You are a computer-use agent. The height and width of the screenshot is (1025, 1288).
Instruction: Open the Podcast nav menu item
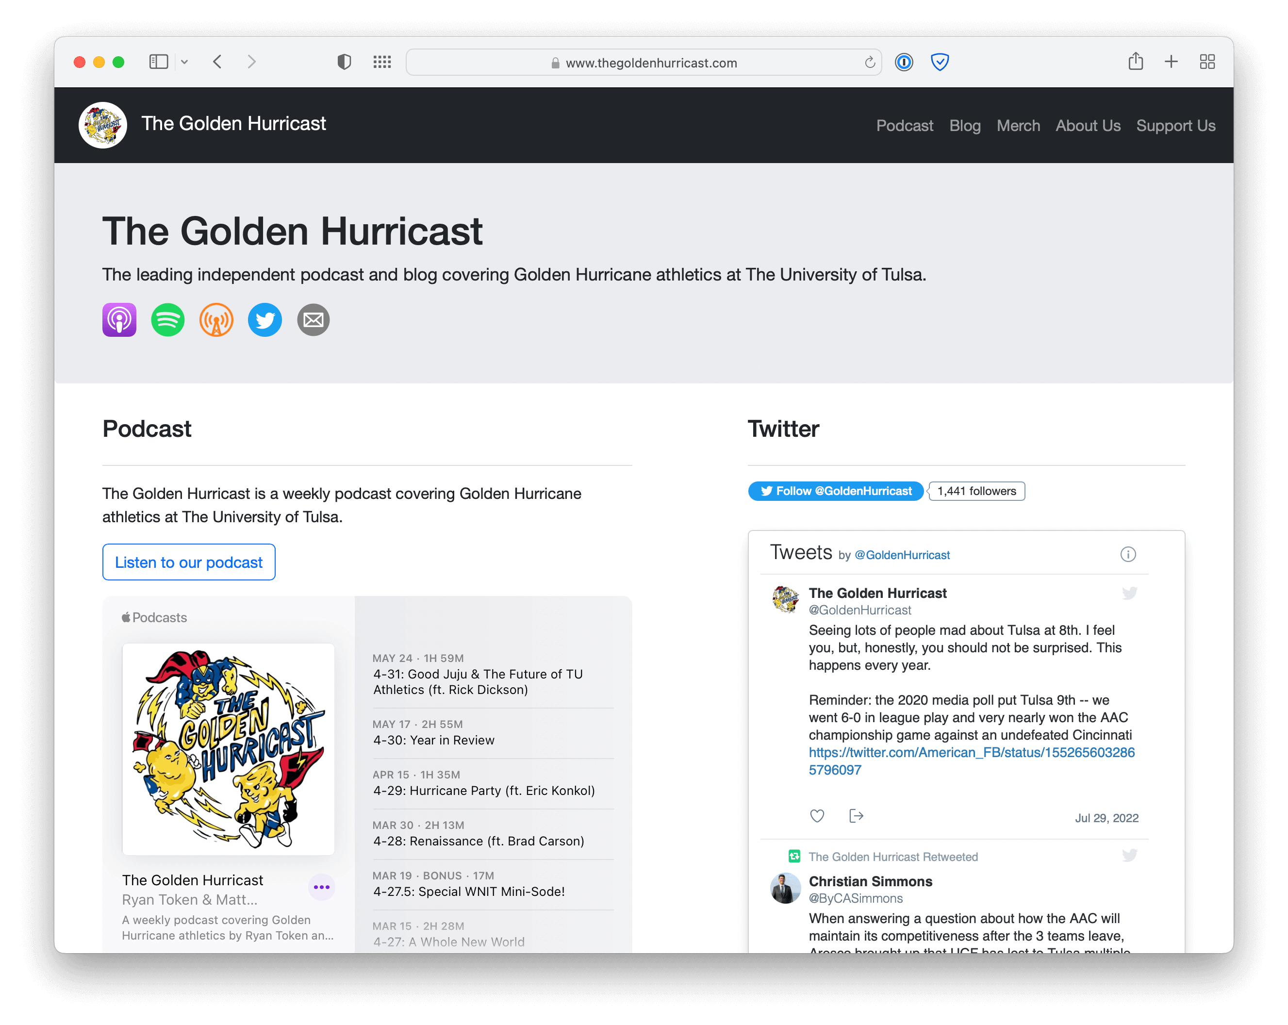(905, 126)
